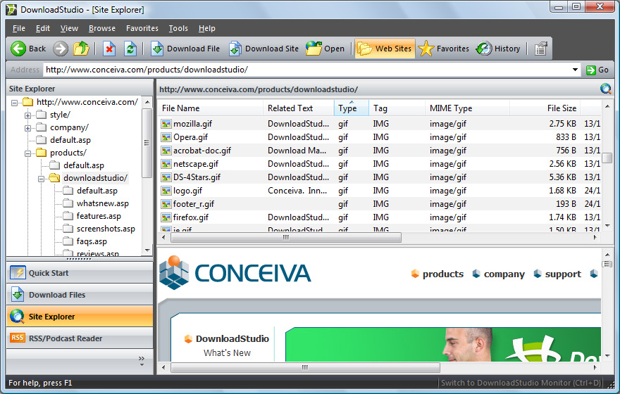
Task: Collapse the downloadstudio/ folder node
Action: point(41,179)
